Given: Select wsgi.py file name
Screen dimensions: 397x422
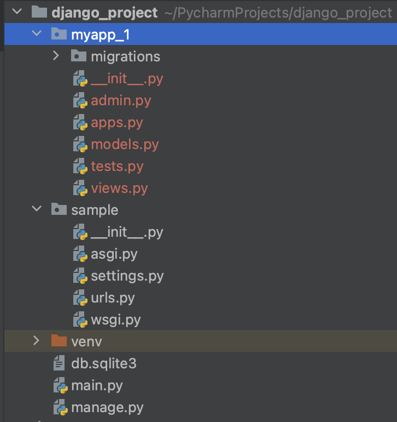Looking at the screenshot, I should point(116,320).
